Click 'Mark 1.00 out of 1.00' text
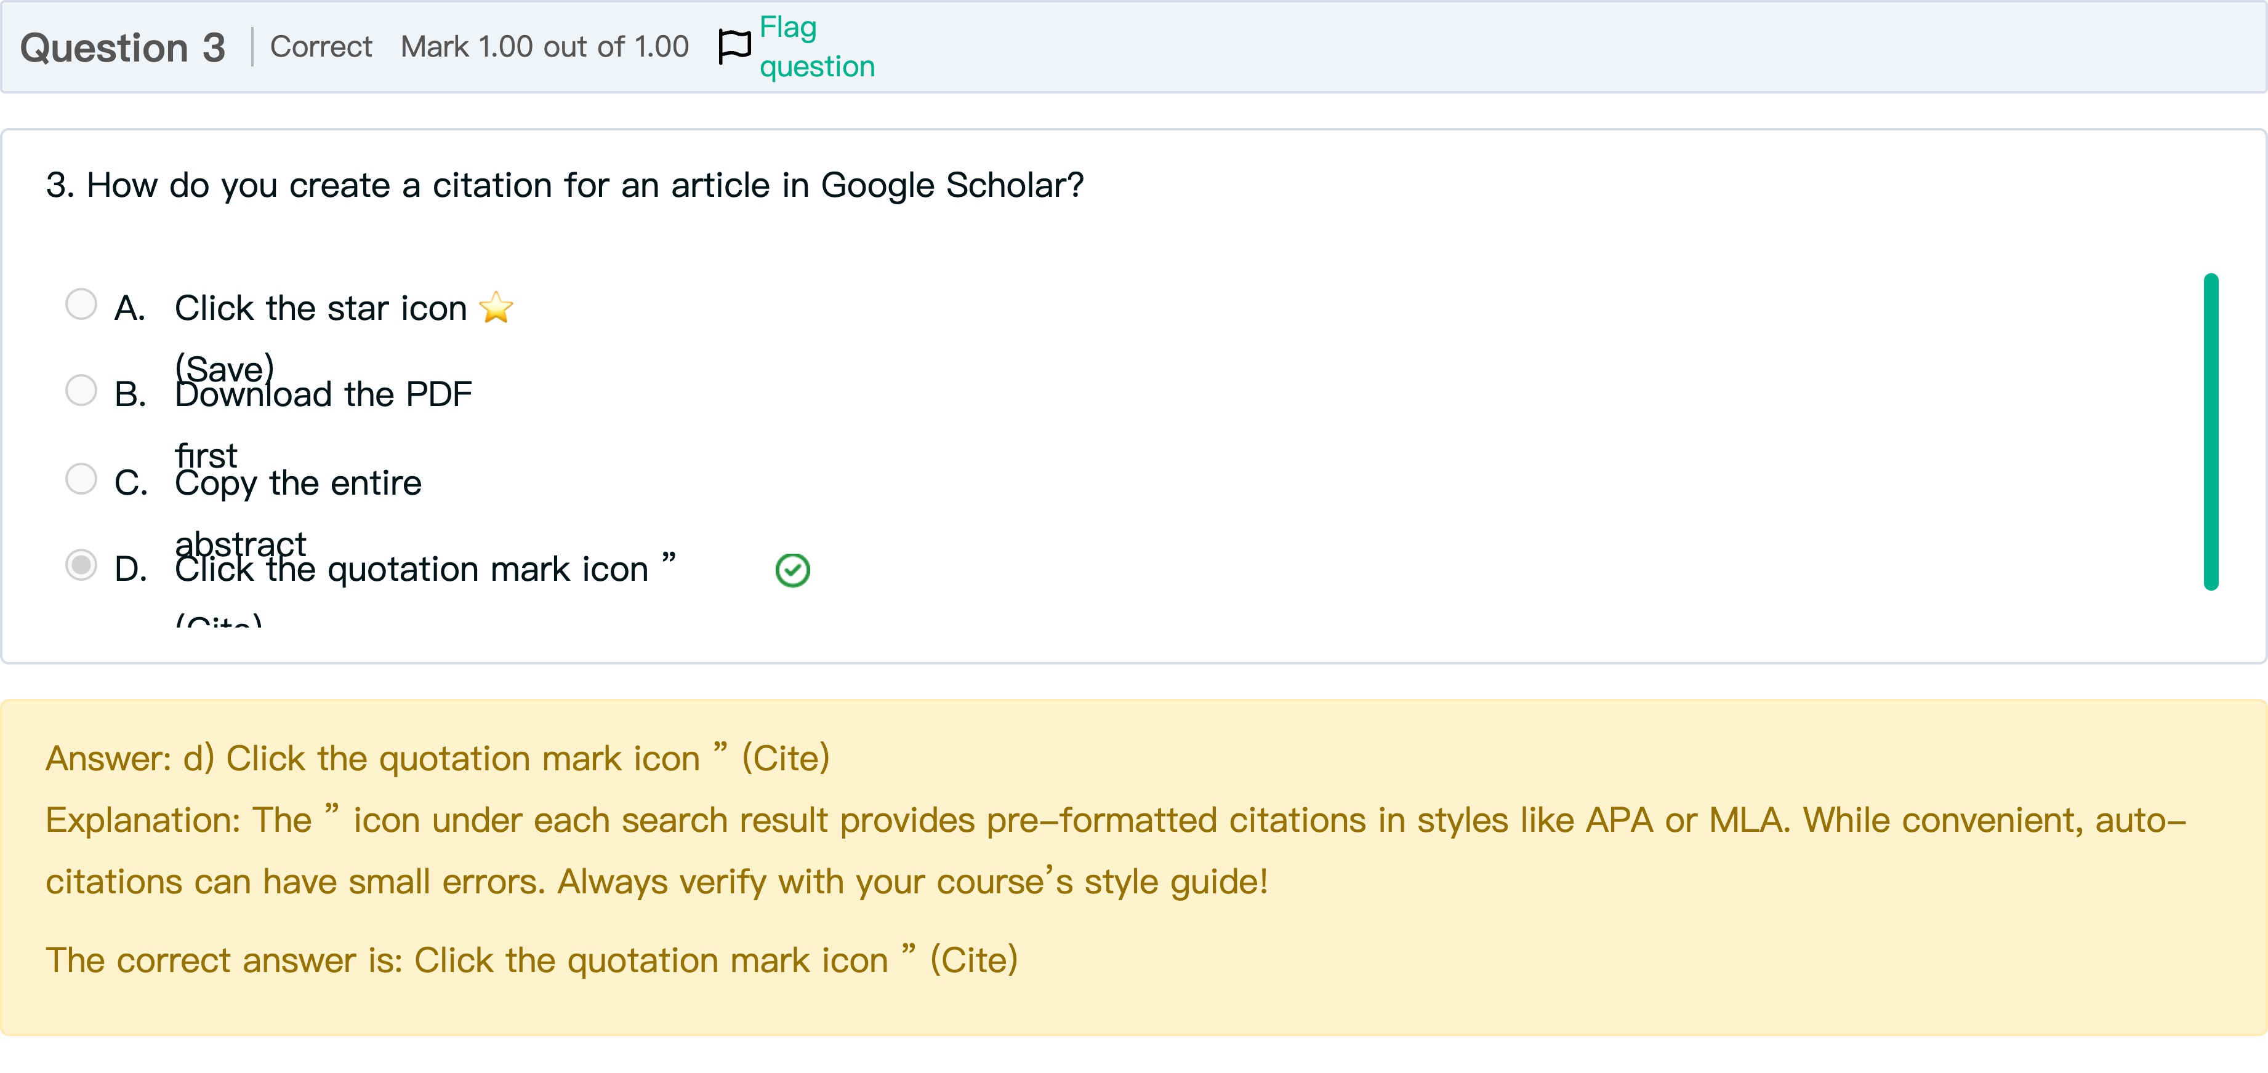 [x=544, y=47]
